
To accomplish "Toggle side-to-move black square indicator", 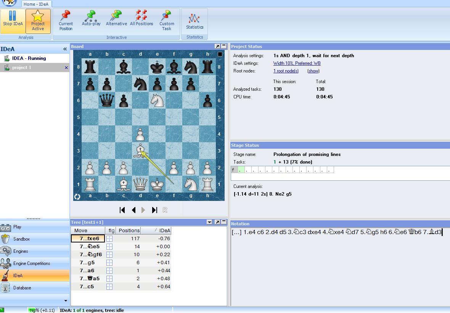I will coord(220,54).
